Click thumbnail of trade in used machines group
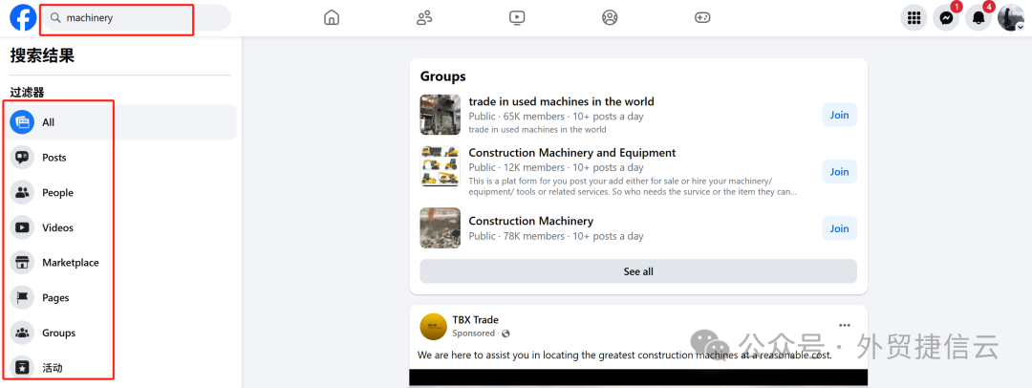 [x=441, y=115]
